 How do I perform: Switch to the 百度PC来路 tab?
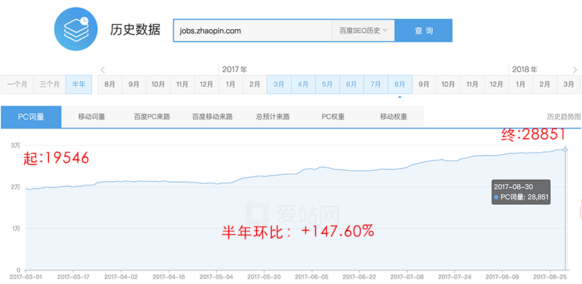(x=152, y=117)
